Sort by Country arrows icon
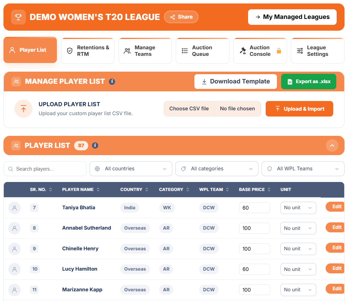348x302 pixels. (147, 189)
